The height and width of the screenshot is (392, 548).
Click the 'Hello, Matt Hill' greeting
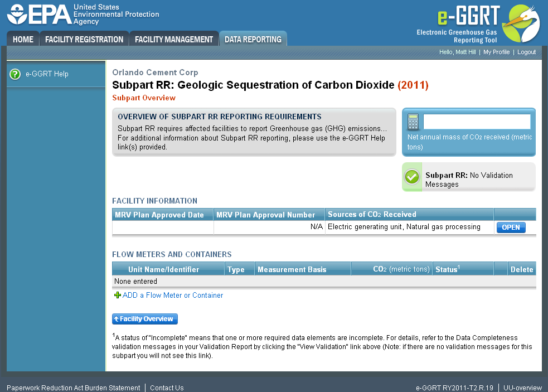click(x=458, y=52)
